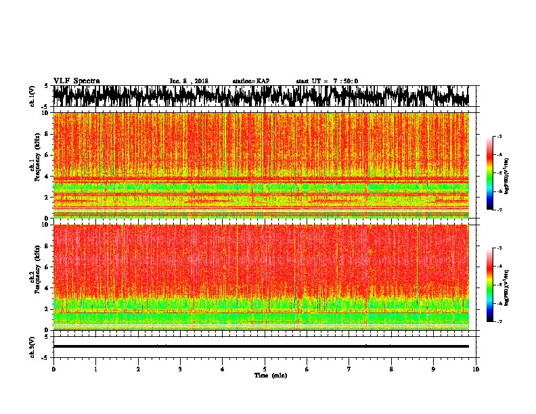Screen dimensions: 536x414
Task: Click the ch.1 color bar log(PSD) label
Action: click(x=506, y=177)
